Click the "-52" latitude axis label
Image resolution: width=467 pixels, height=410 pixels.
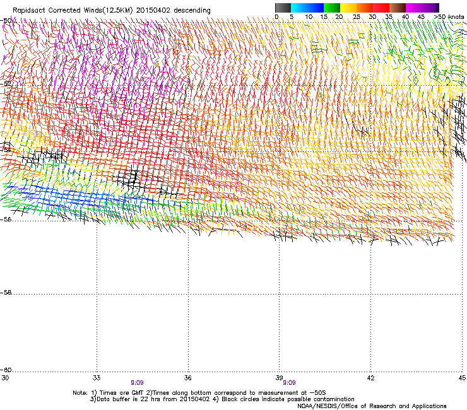coord(6,84)
